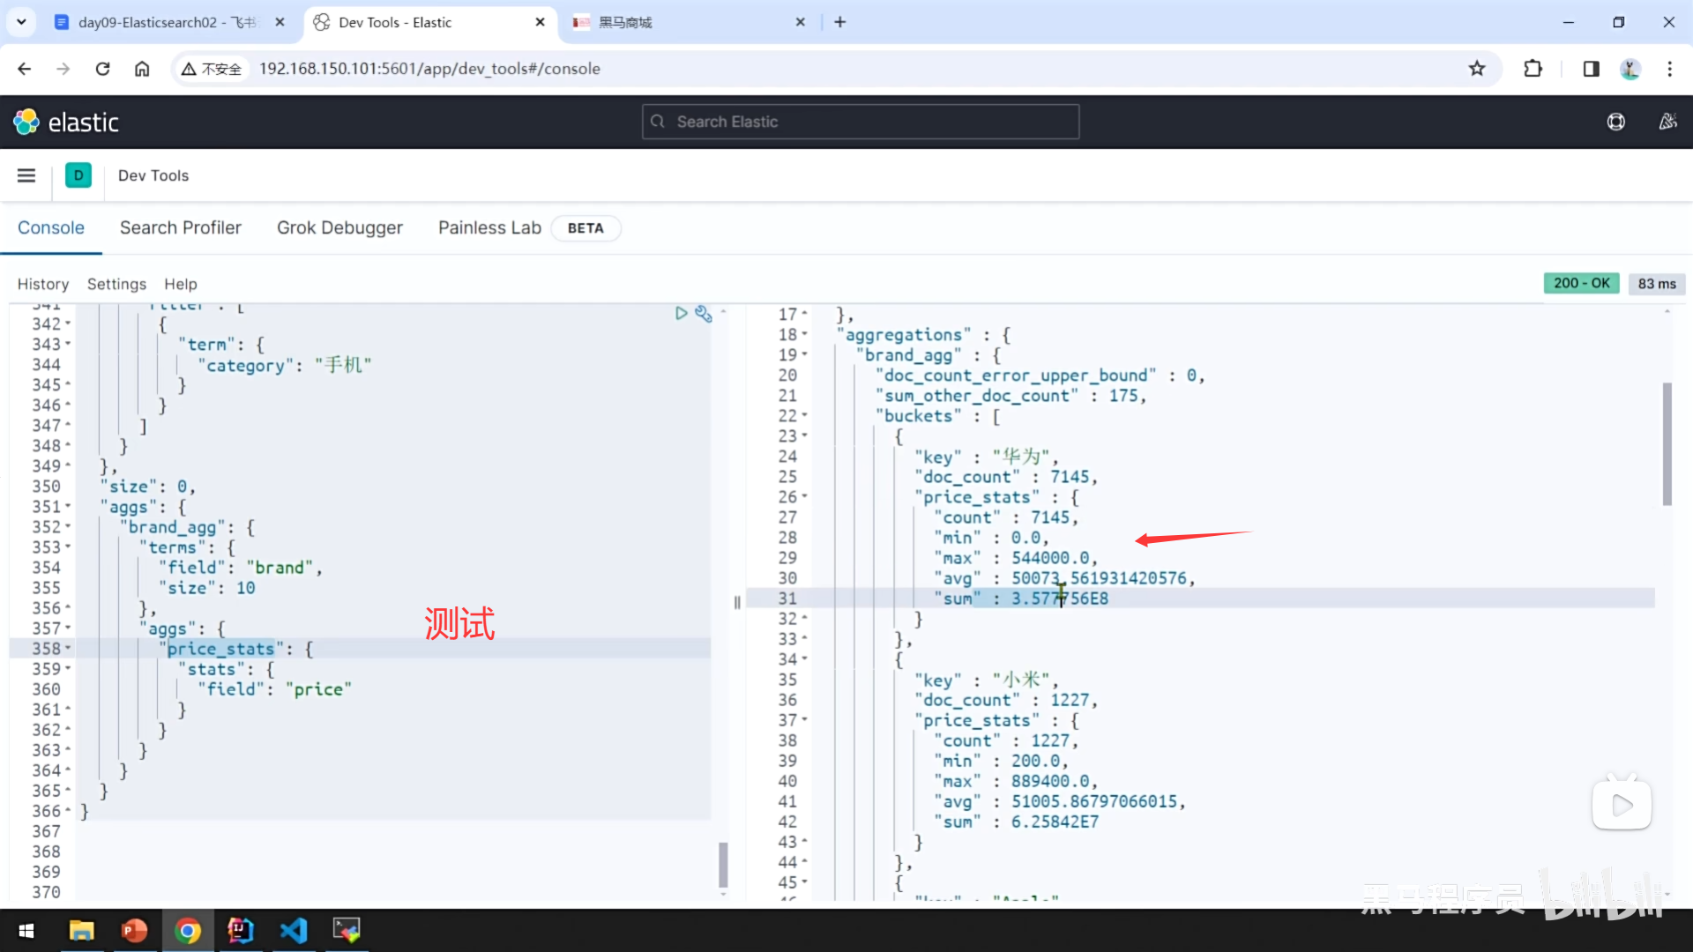Click the pane resize divider handle
The height and width of the screenshot is (952, 1693).
tap(737, 602)
